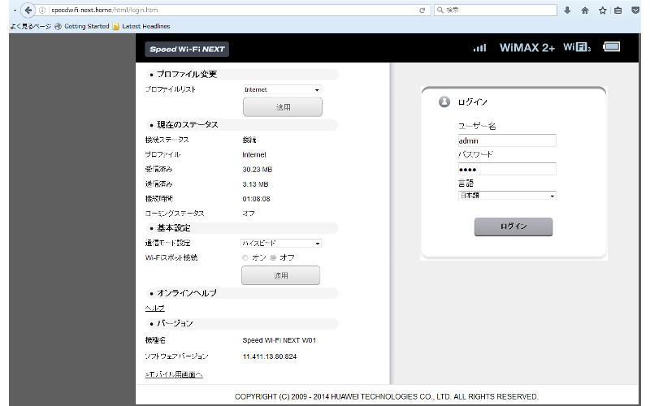Open the 言語 language dropdown

[507, 196]
